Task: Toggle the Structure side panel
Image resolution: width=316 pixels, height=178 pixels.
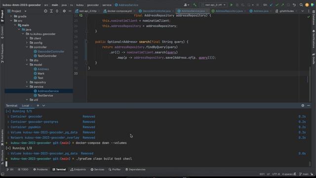Action: click(x=2, y=157)
